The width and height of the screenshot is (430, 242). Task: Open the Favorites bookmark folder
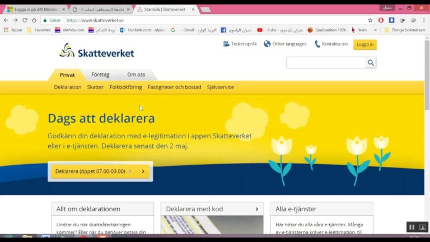click(39, 30)
